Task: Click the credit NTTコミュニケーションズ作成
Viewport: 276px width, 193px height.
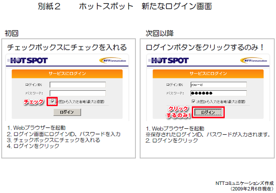Action: pyautogui.click(x=245, y=183)
